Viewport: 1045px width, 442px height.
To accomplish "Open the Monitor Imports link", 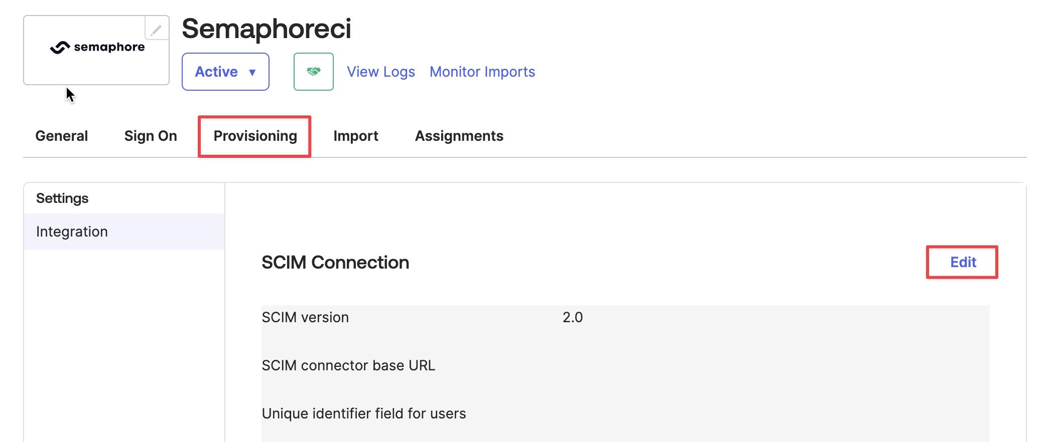I will coord(482,72).
